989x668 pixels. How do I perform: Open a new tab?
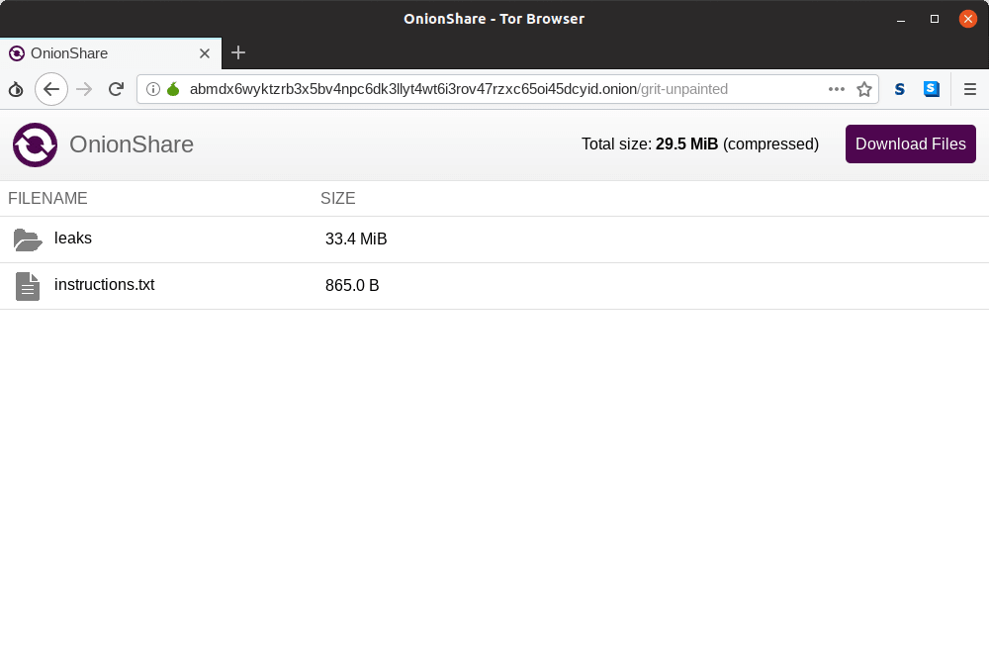point(238,53)
